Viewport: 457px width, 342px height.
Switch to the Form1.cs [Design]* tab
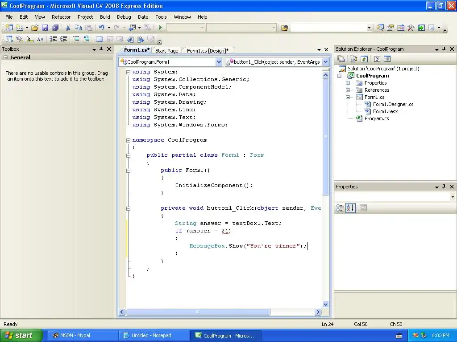pos(208,51)
